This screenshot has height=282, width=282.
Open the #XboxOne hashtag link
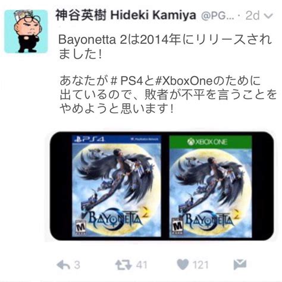184,81
